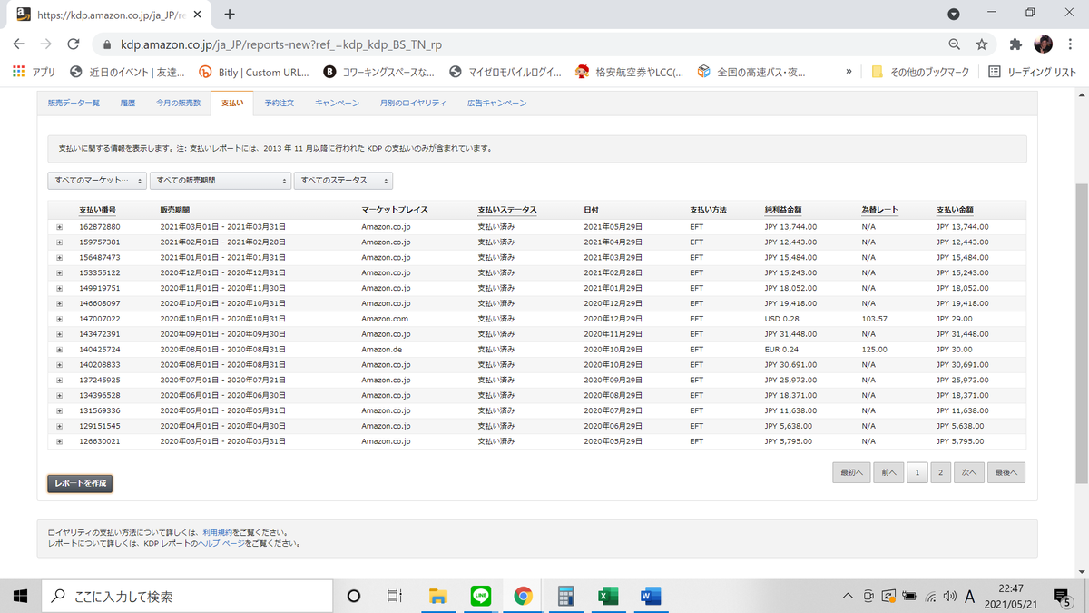Reload the page with refresh icon

[74, 44]
